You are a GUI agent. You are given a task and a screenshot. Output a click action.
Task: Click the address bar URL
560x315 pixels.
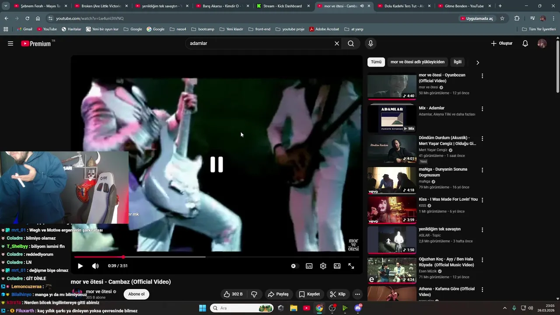(x=90, y=18)
